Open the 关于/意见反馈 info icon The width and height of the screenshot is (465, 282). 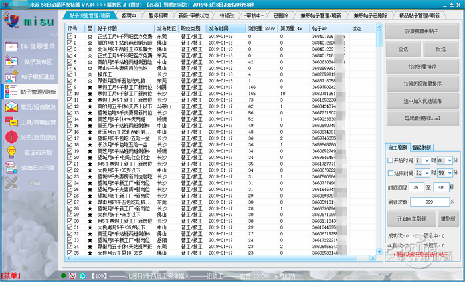pos(11,137)
